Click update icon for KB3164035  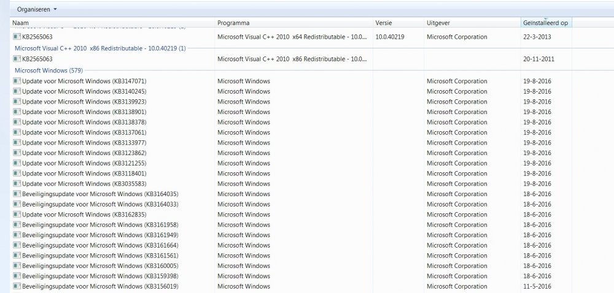tap(17, 194)
